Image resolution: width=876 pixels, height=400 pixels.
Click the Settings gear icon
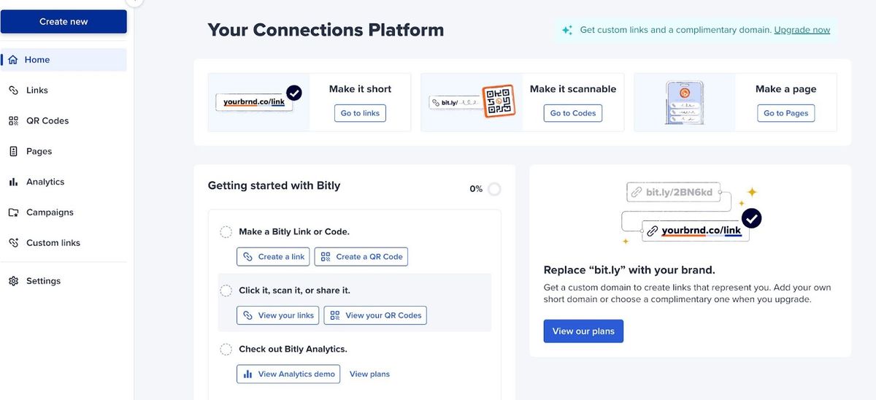tap(13, 281)
